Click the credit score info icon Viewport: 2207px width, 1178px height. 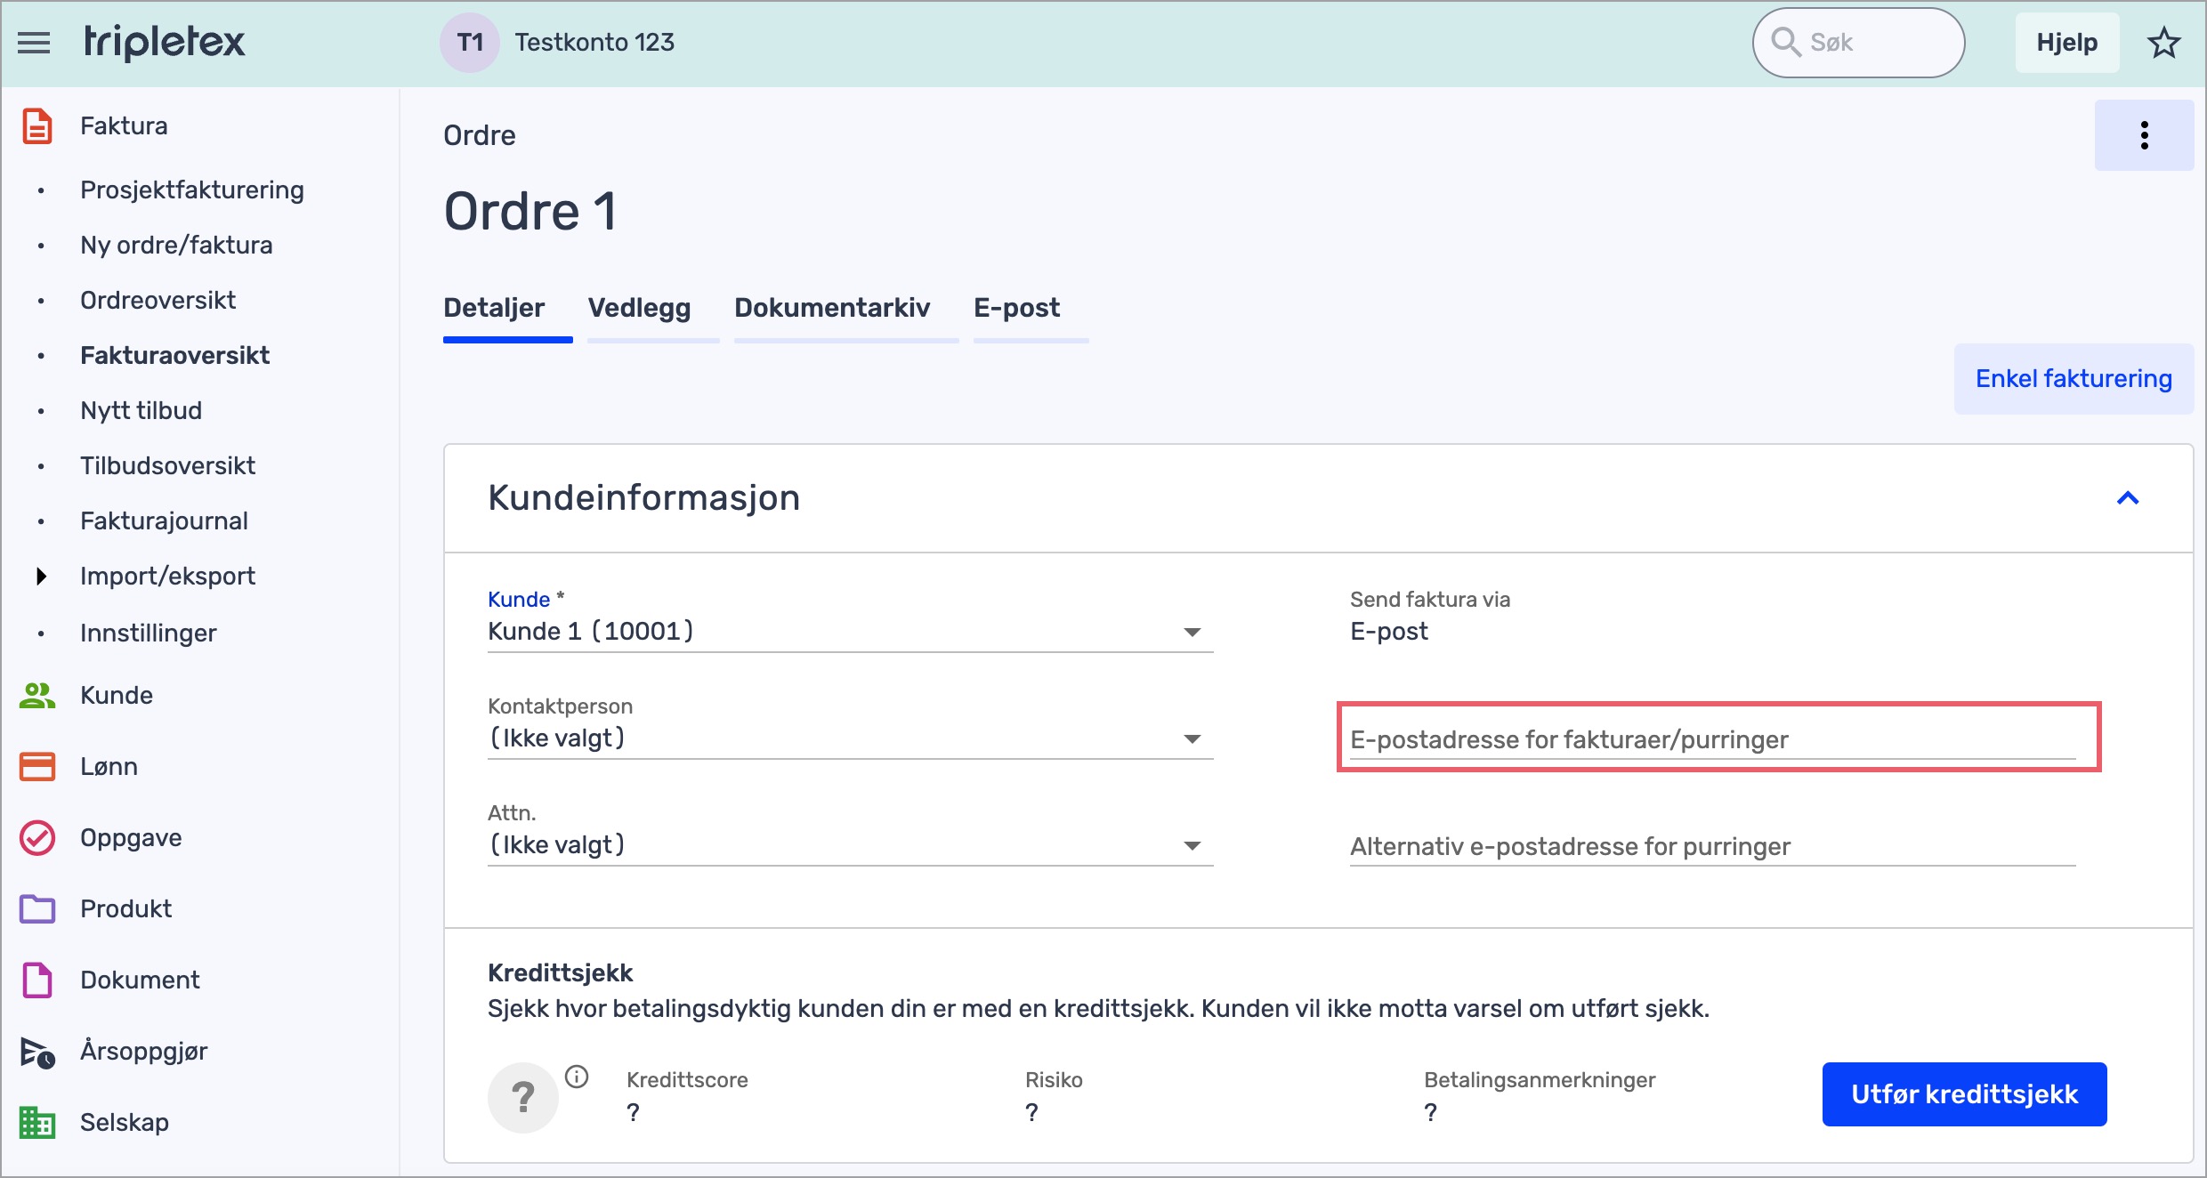(577, 1077)
